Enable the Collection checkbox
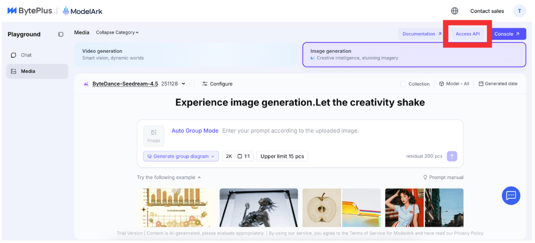The image size is (535, 243). [403, 84]
